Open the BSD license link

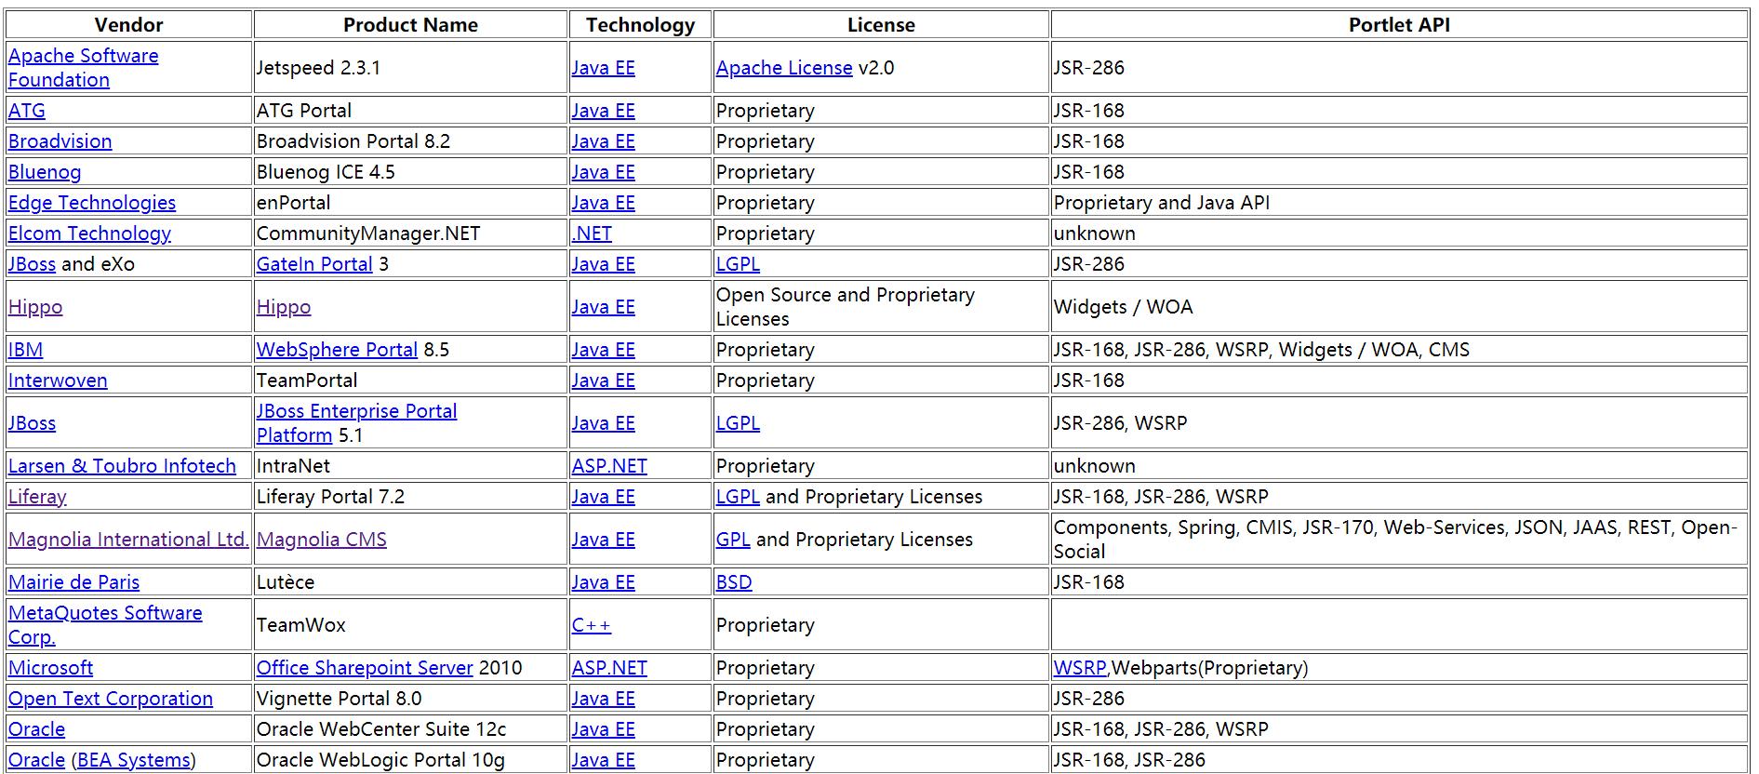coord(734,582)
